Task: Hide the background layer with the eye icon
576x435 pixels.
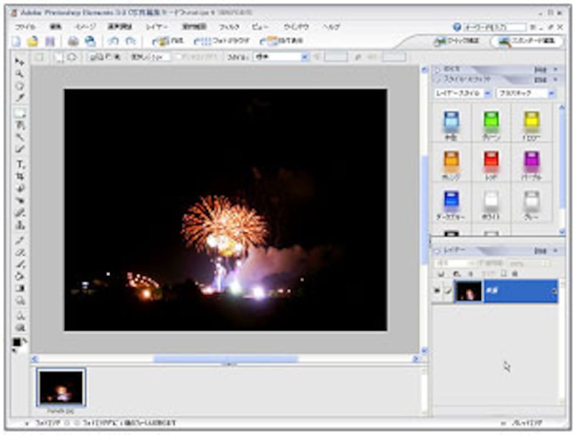Action: (x=437, y=292)
